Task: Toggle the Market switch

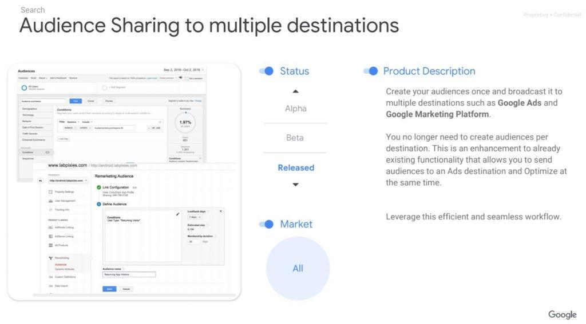Action: click(267, 224)
